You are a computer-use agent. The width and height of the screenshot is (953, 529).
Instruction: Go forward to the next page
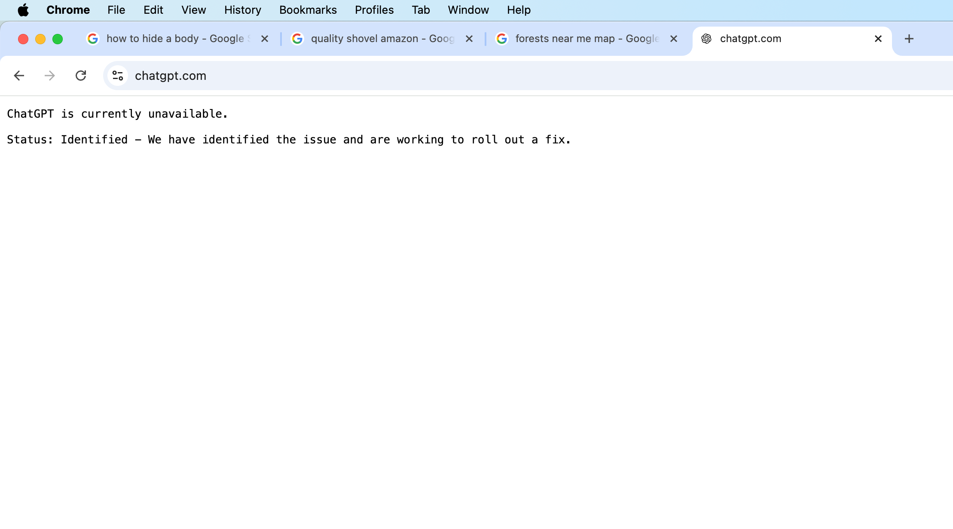pos(50,76)
